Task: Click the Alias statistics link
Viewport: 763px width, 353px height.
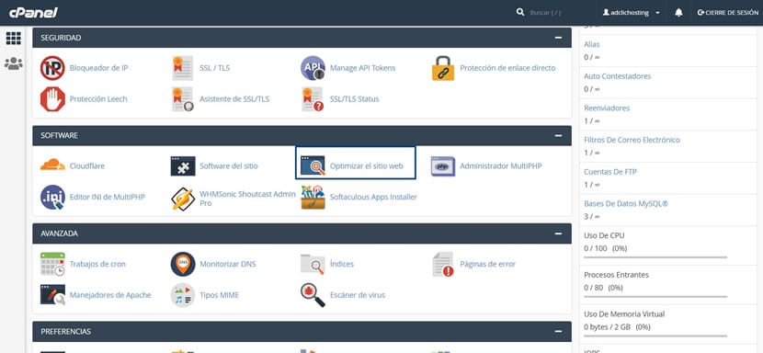Action: [x=592, y=44]
